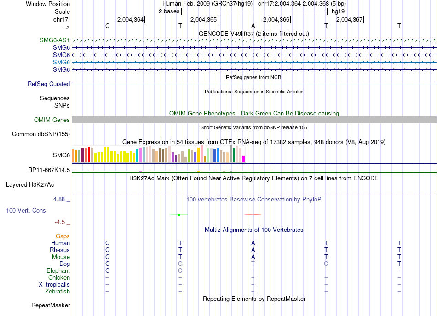Click the OMIM Gene Phenotypes track title
The image size is (437, 316).
point(254,114)
